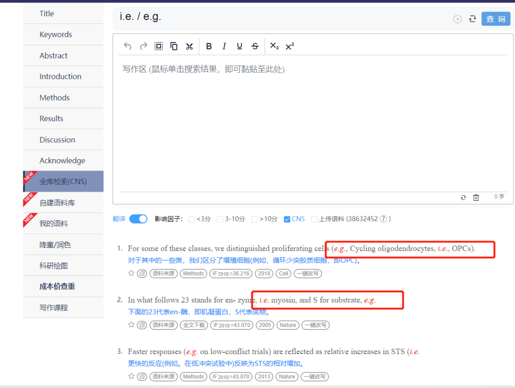Image resolution: width=515 pixels, height=388 pixels.
Task: Click the star icon on the first search result
Action: coord(131,273)
